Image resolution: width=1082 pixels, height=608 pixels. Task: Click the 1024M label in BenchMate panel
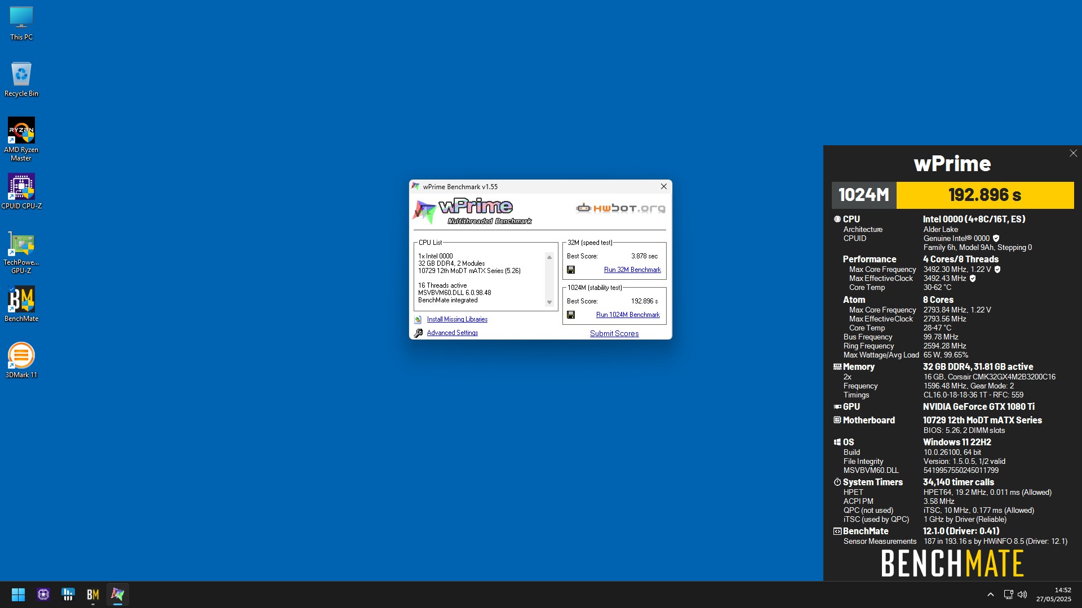[864, 195]
